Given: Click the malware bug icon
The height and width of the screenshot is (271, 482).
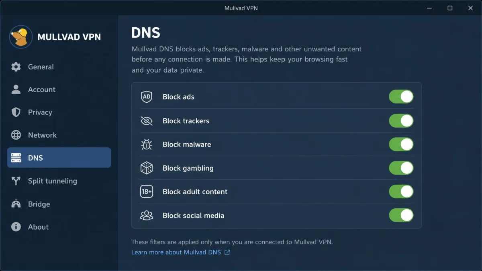Looking at the screenshot, I should pos(147,145).
